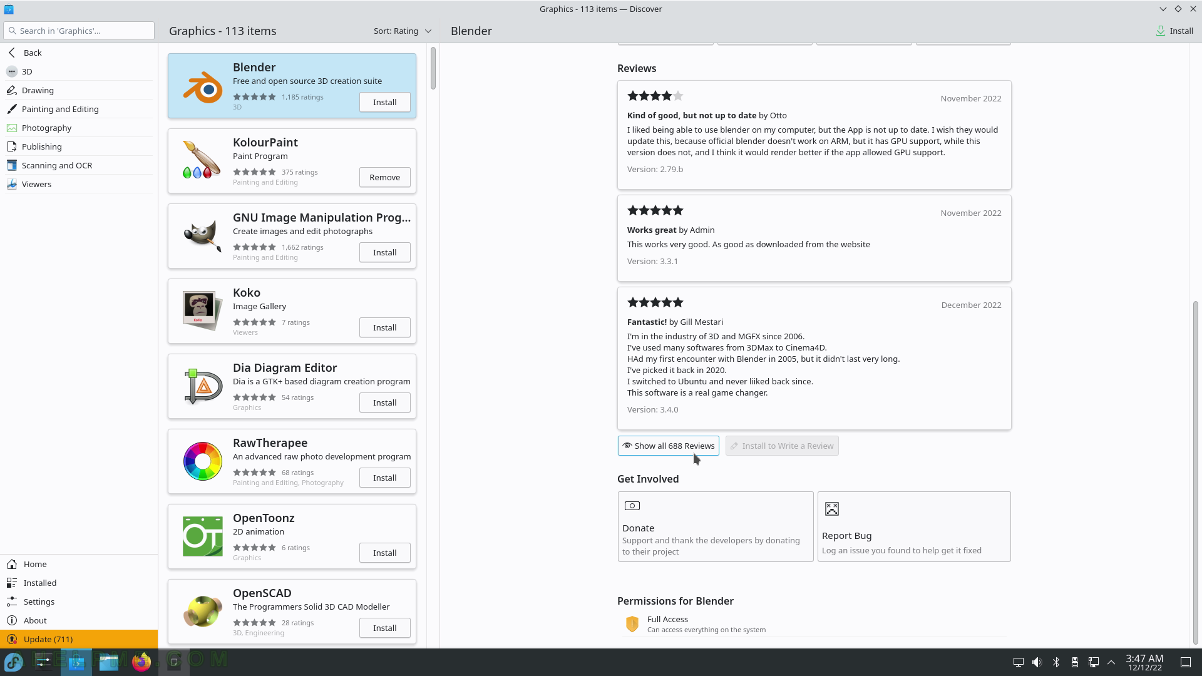This screenshot has height=676, width=1202.
Task: Install OpenSCAD
Action: [x=384, y=628]
